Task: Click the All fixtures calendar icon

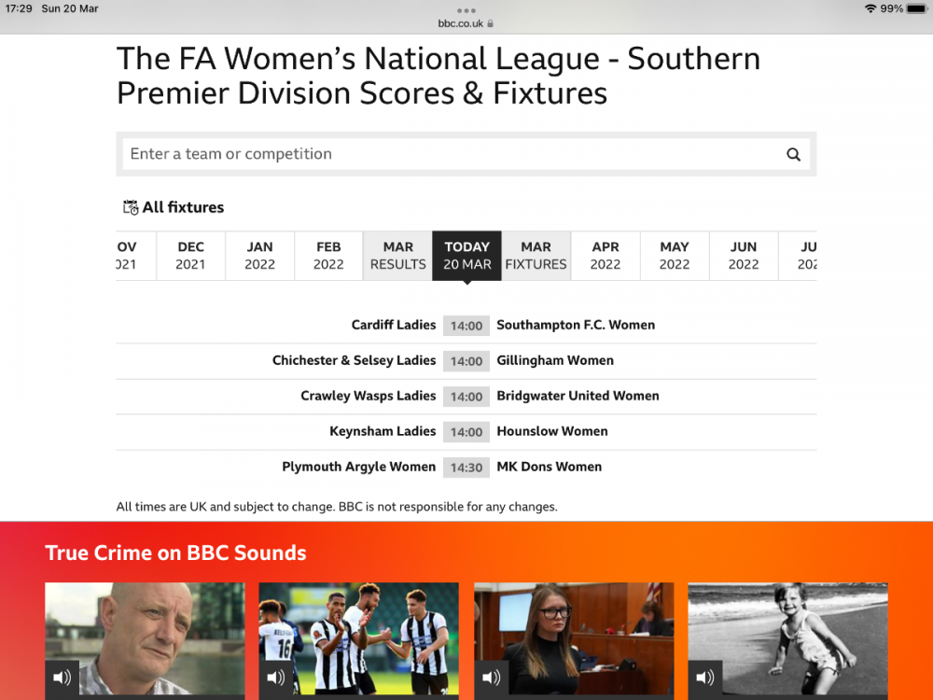Action: [x=131, y=207]
